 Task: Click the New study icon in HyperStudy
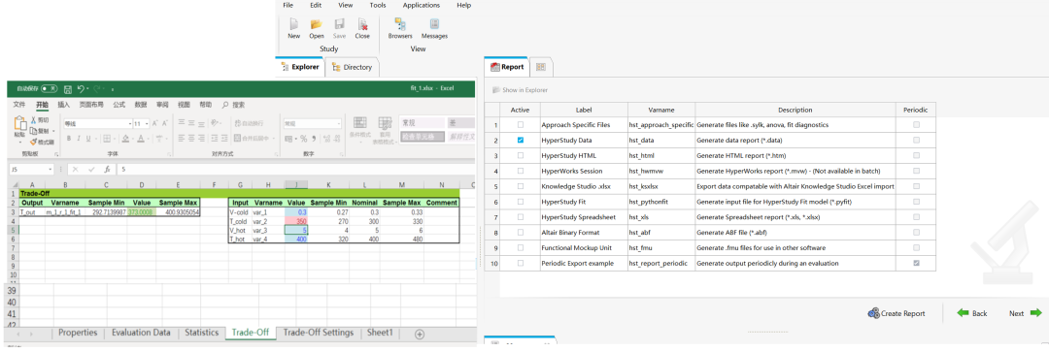[x=293, y=24]
